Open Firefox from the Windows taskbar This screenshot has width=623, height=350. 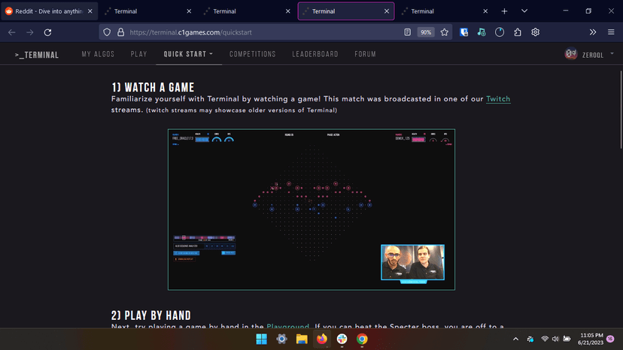(322, 339)
